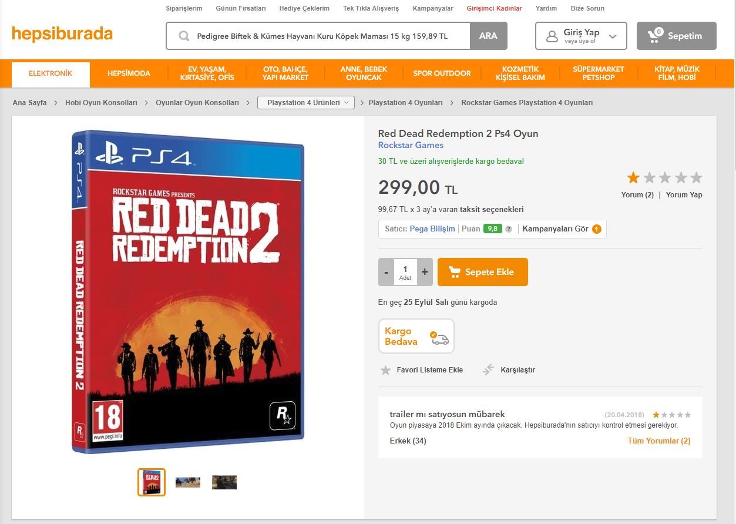Switch to the ELEKTRONİK category tab
Screen dimensions: 736x524
[50, 74]
